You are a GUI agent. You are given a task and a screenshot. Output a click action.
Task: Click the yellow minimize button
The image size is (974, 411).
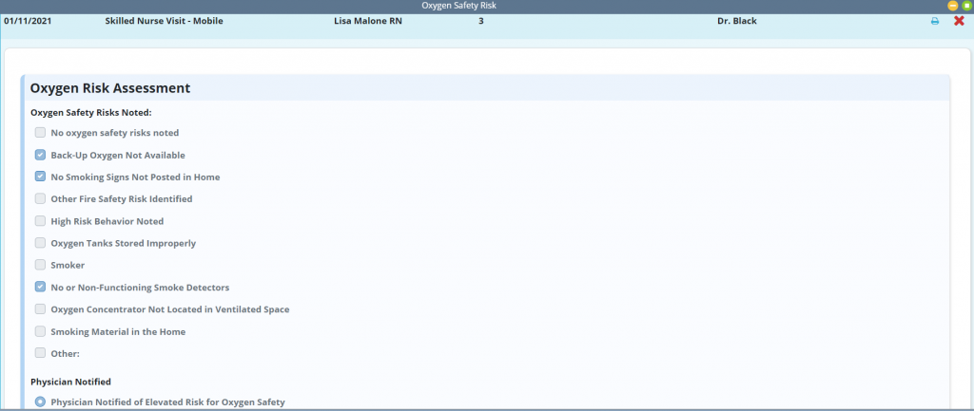(953, 6)
